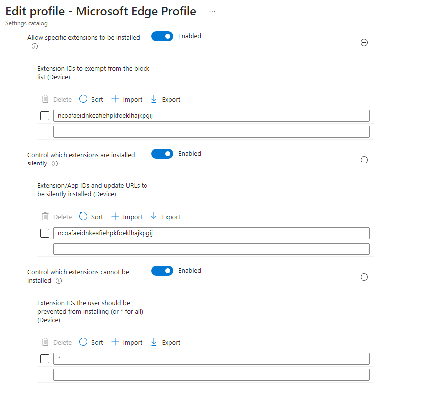Click Sort in exempt block list section
435x407 pixels.
91,99
